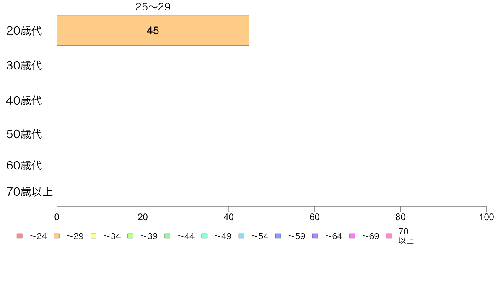Click the orange 45 bar
Viewport: 498px width, 308px height.
tap(153, 31)
